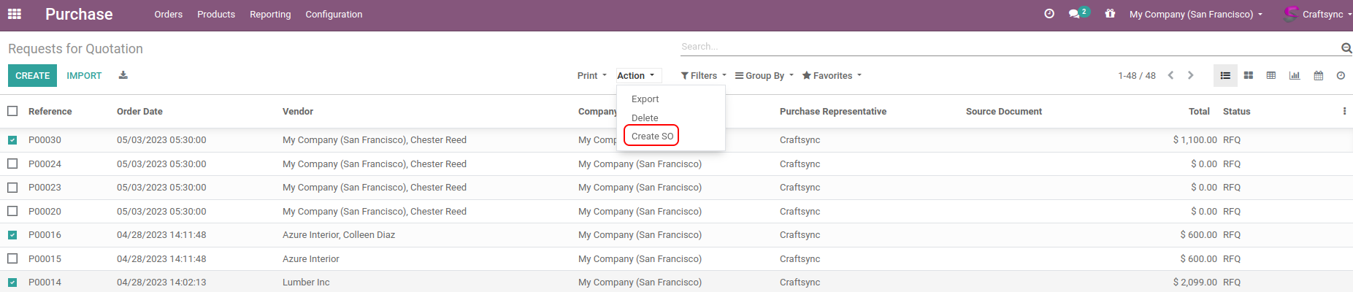Open the My Company (San Francisco) switcher
Image resolution: width=1353 pixels, height=292 pixels.
pyautogui.click(x=1195, y=15)
